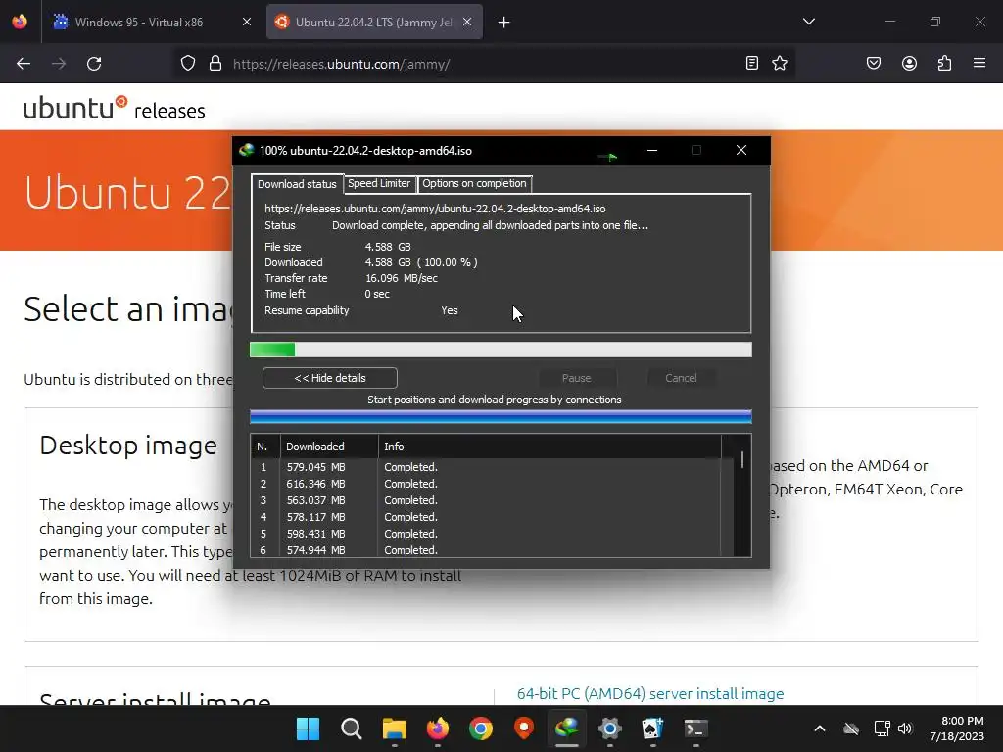Expand the system tray hidden icons chevron
Viewport: 1003px width, 752px height.
click(x=820, y=728)
